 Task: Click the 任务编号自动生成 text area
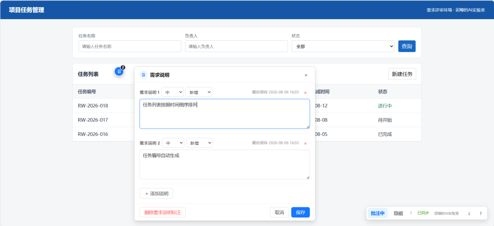pyautogui.click(x=225, y=164)
